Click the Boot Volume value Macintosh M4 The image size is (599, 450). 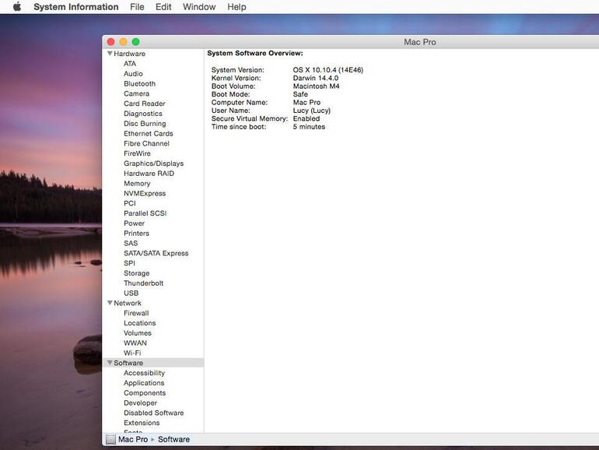[316, 86]
